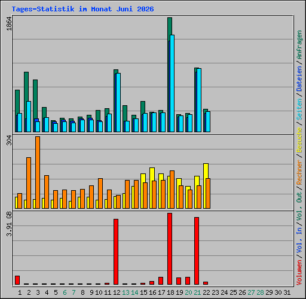Click the tall orange bar on day 3

(38, 173)
